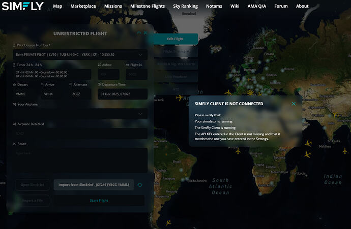The width and height of the screenshot is (351, 229).
Task: Go to Milestone Flights page
Action: coord(147,6)
